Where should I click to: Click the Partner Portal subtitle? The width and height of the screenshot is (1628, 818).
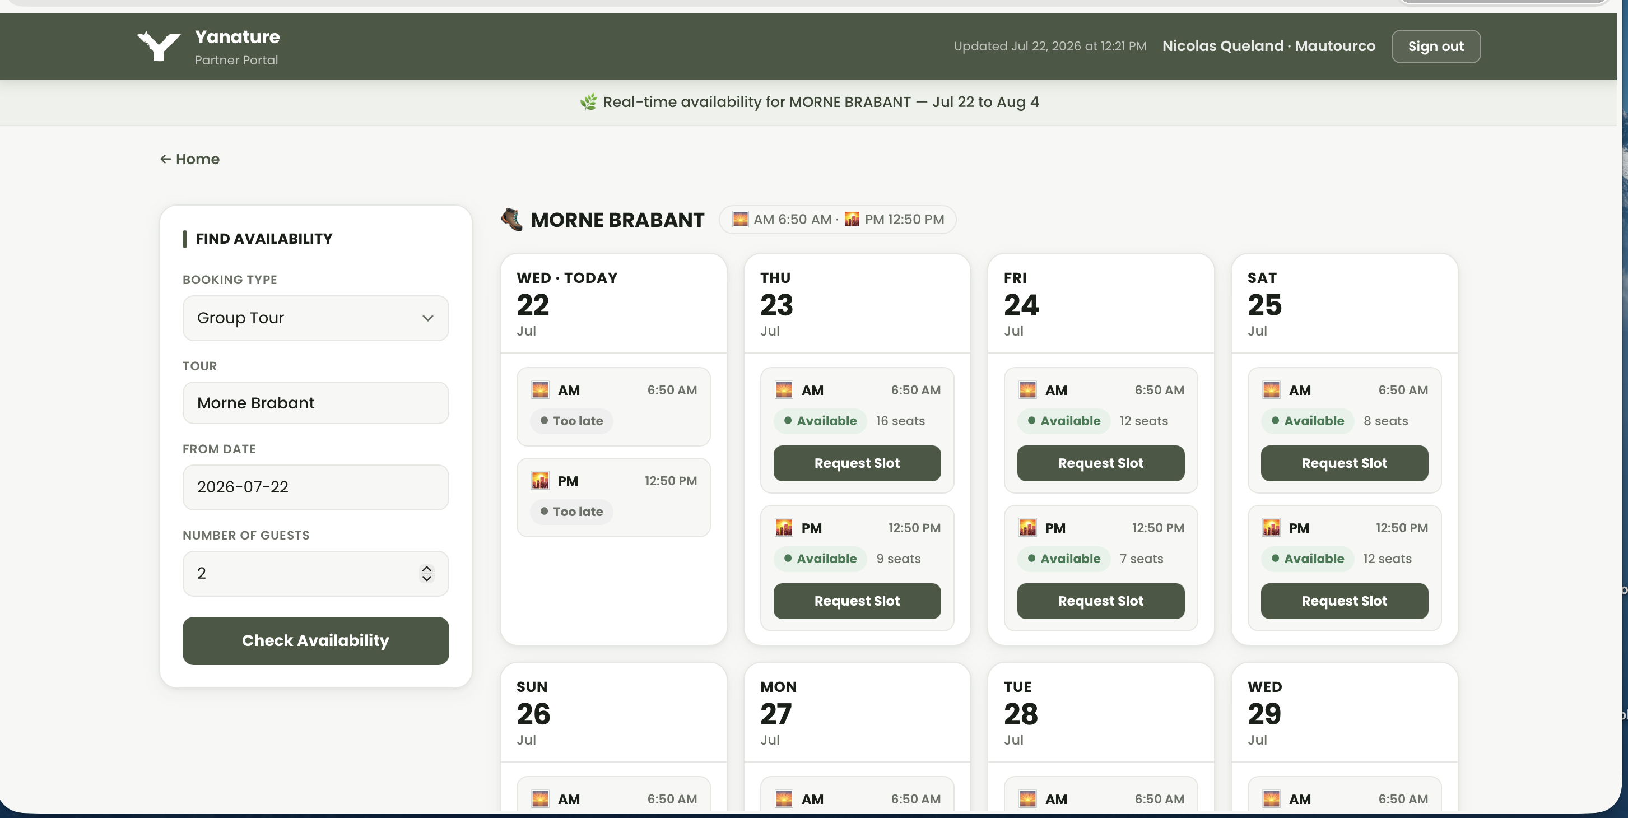click(x=236, y=60)
